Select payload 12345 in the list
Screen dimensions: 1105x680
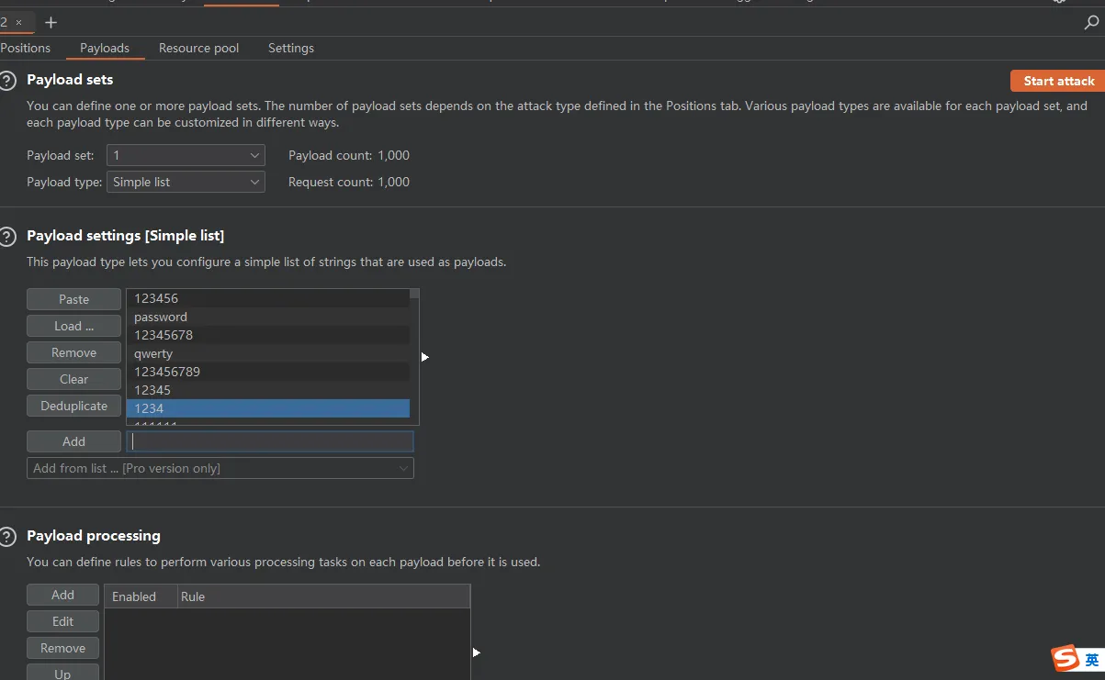[x=267, y=390]
